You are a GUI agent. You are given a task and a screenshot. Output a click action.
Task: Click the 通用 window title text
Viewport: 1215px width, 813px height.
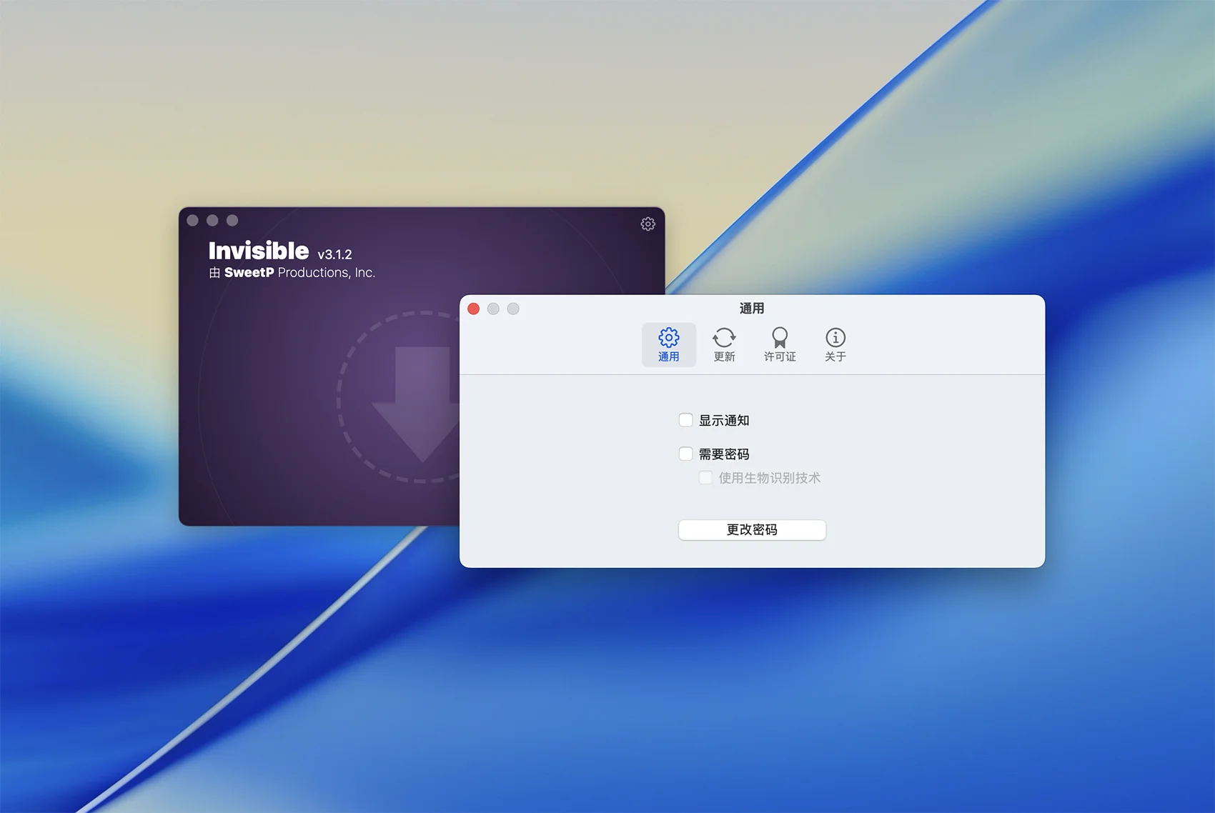[752, 309]
